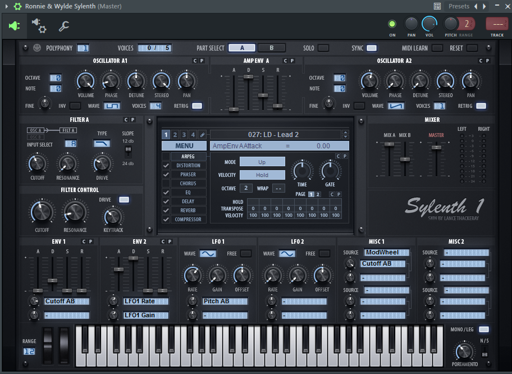Open LFO 1 Pitch AB destination dropdown
Viewport: 512px width, 374px height.
225,301
